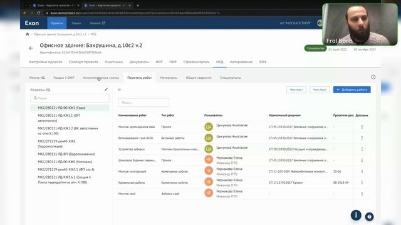The image size is (401, 225).
Task: Focus the search field above the works table
Action: tap(143, 102)
